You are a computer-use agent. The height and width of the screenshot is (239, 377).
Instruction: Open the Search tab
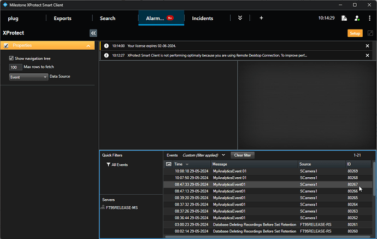point(108,18)
